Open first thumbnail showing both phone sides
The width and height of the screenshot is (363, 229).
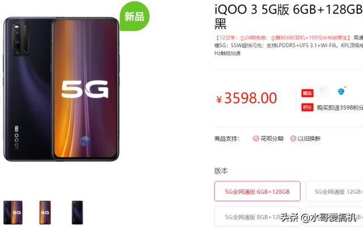point(13,213)
